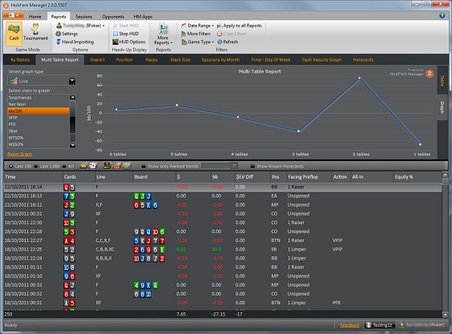Expand the More Reports dropdown
The image size is (452, 334).
[163, 34]
